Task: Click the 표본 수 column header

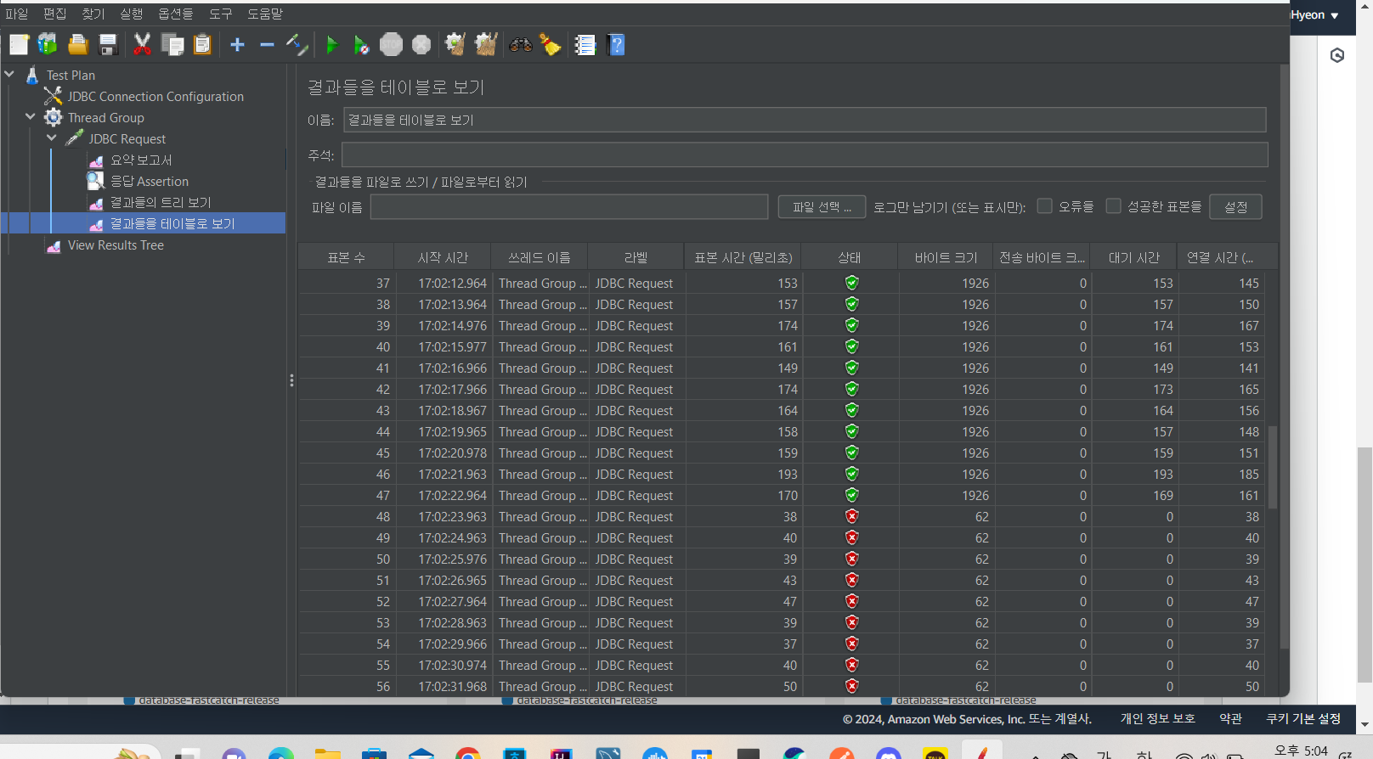Action: point(347,257)
